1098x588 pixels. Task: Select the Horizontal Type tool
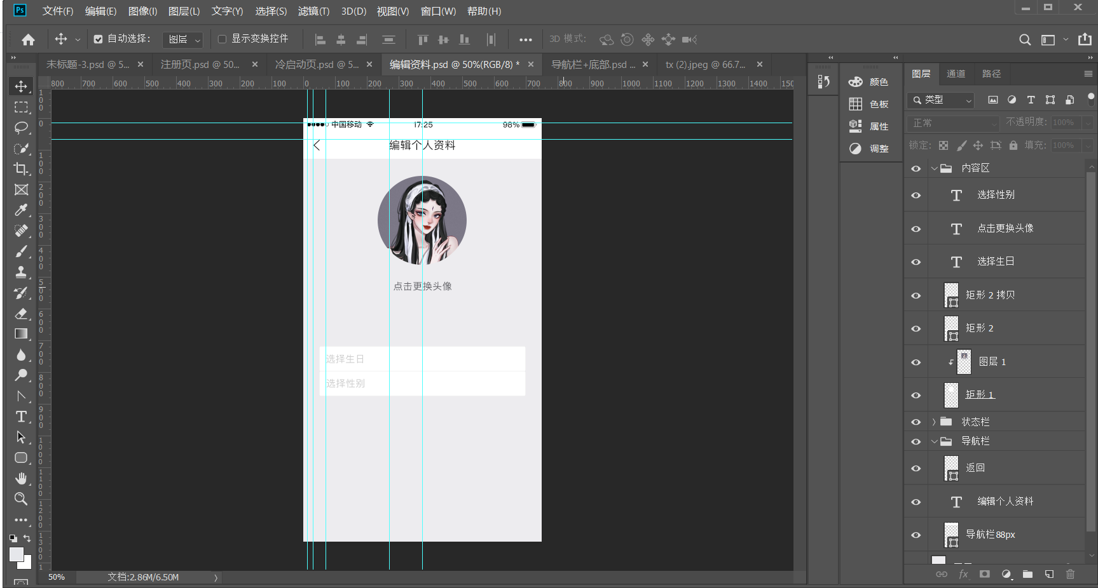pyautogui.click(x=21, y=417)
